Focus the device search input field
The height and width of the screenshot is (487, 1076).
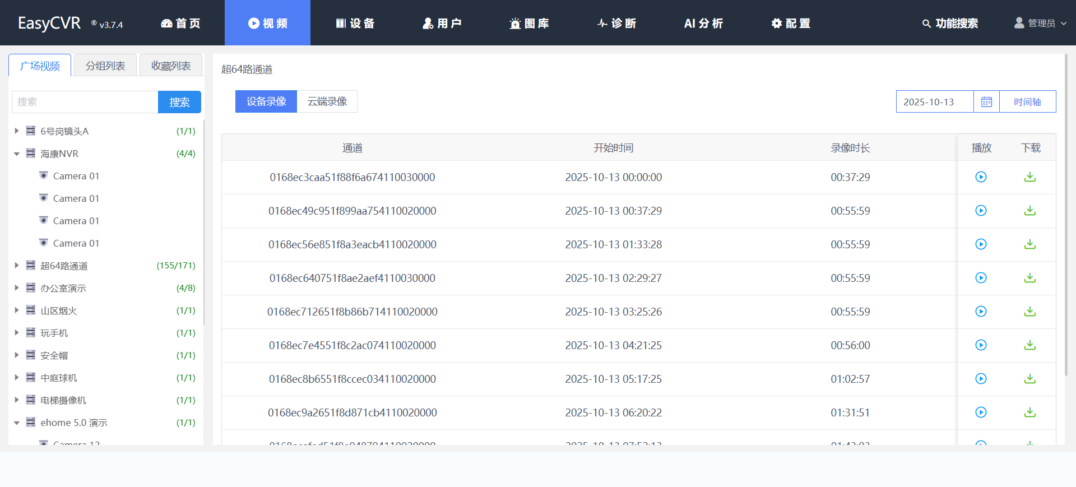tap(85, 102)
